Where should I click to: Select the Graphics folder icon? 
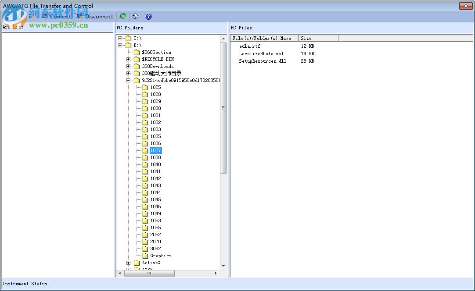tap(145, 256)
